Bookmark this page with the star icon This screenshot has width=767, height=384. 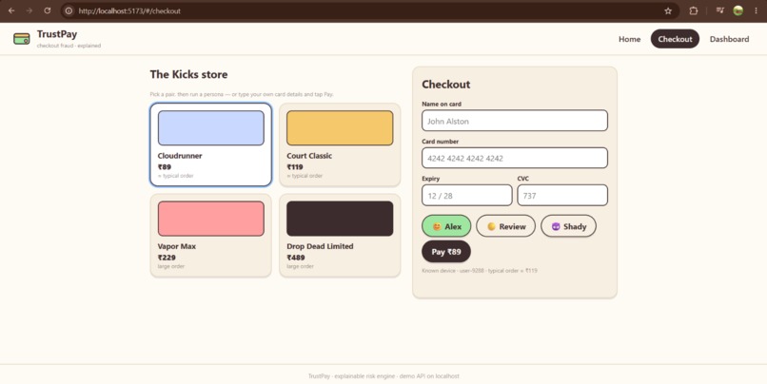(x=668, y=10)
